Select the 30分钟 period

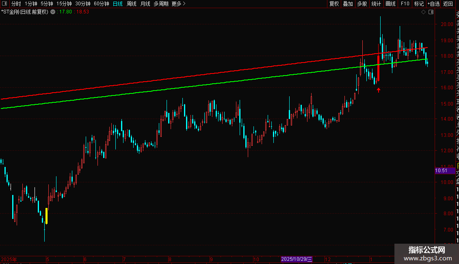tap(83, 4)
